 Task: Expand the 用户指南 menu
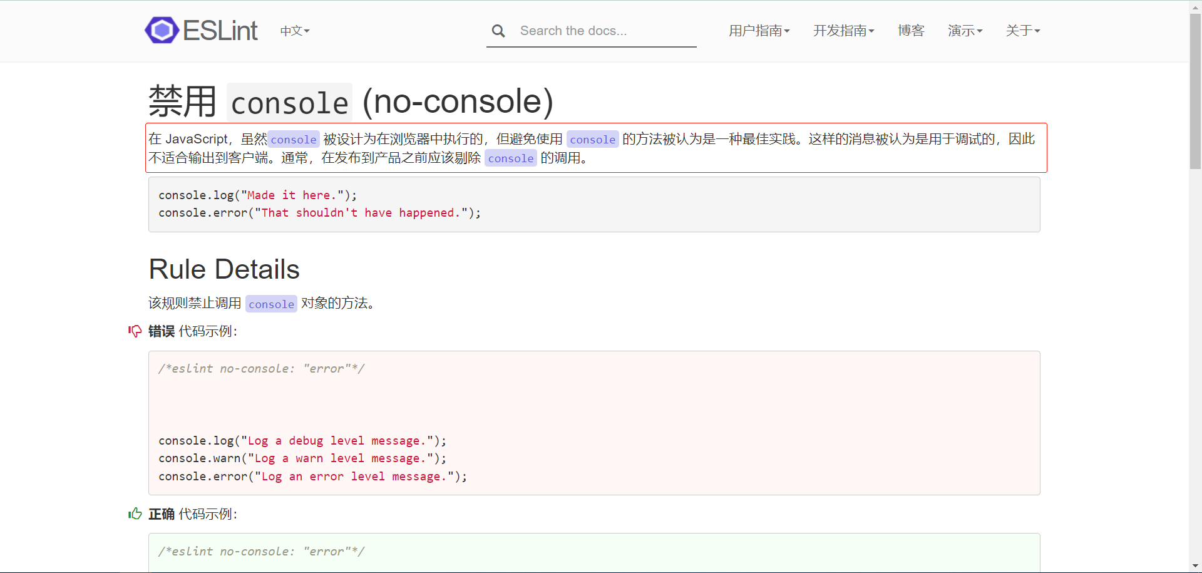[x=759, y=31]
